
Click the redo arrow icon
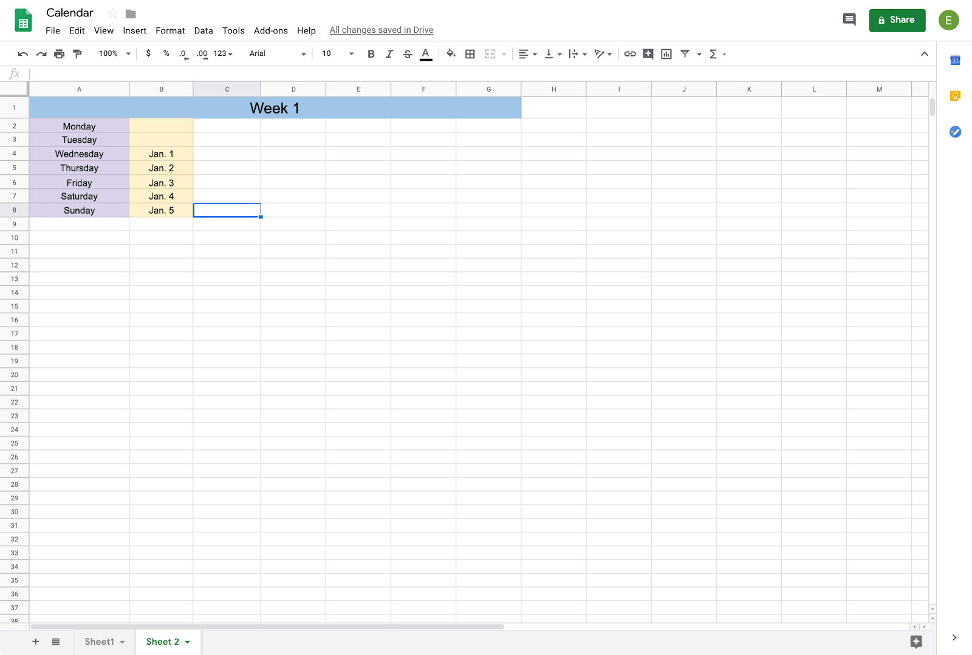41,54
